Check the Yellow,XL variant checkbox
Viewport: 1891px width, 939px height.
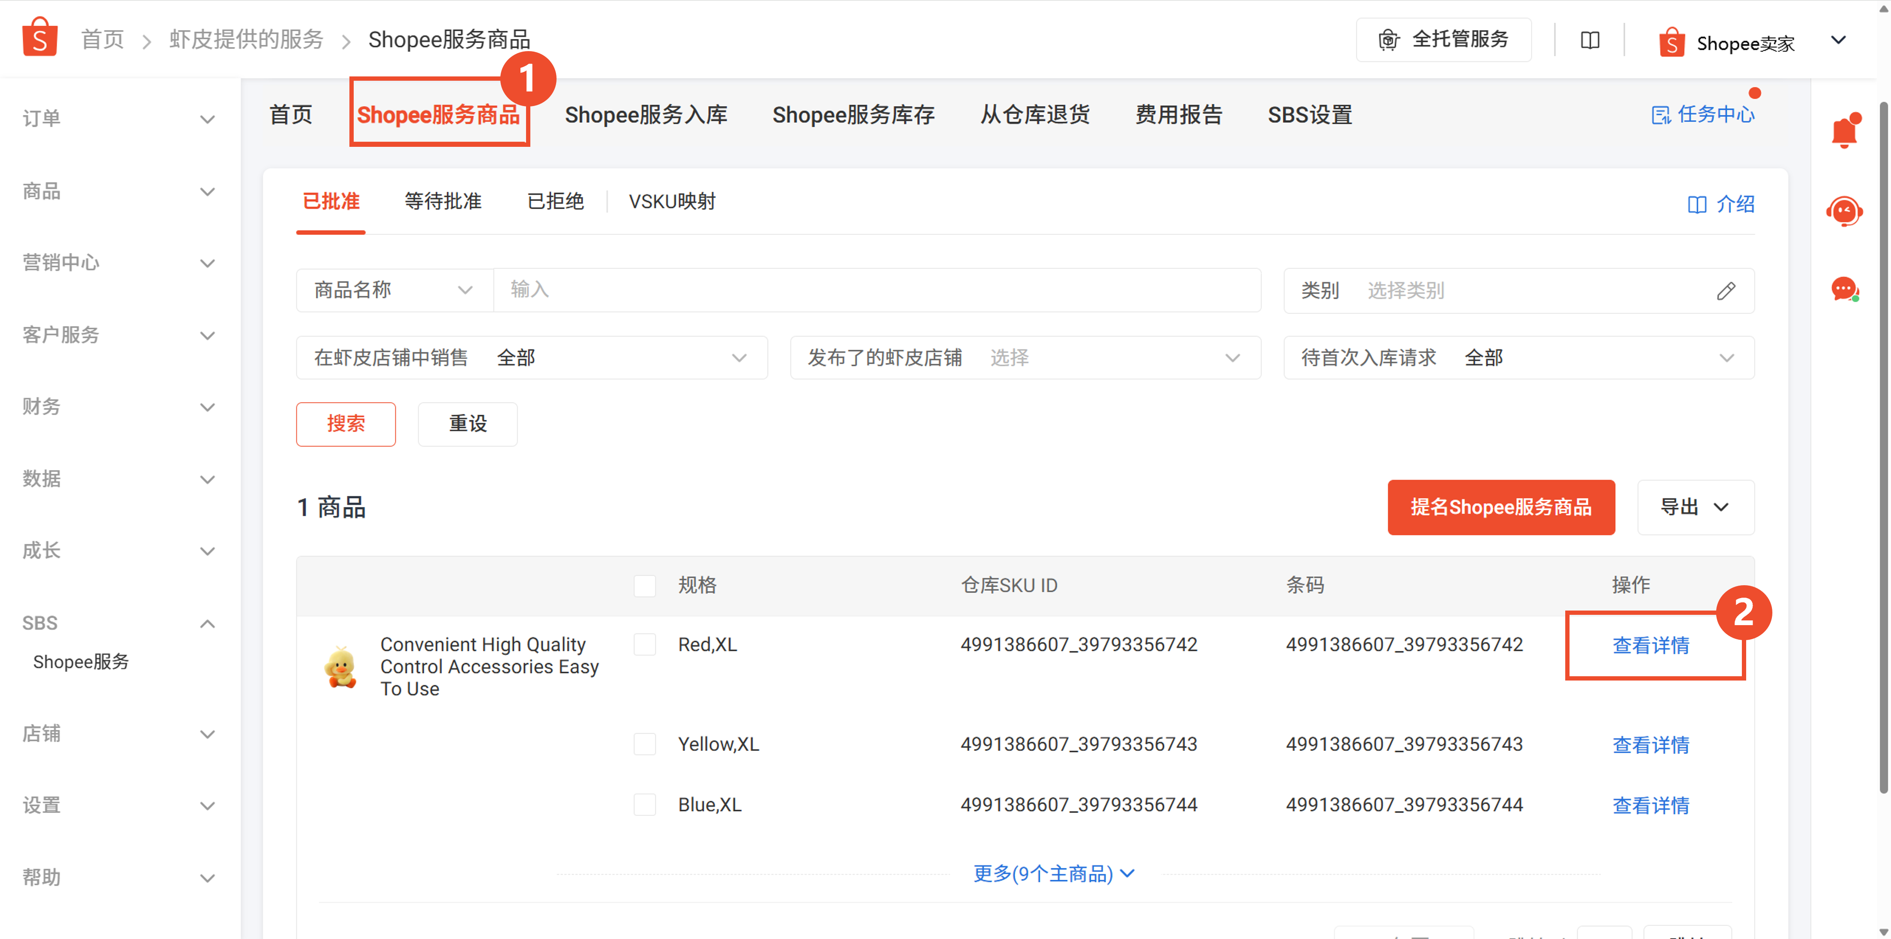644,744
